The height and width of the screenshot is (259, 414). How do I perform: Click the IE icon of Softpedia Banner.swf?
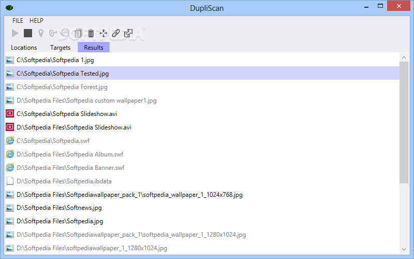(10, 167)
